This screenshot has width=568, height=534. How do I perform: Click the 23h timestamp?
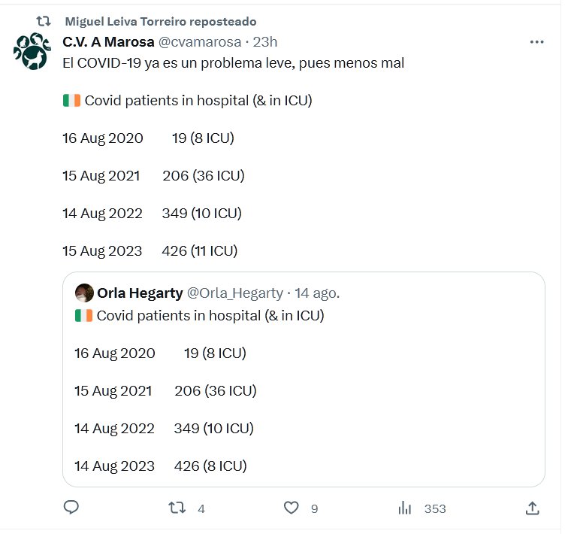pyautogui.click(x=264, y=42)
